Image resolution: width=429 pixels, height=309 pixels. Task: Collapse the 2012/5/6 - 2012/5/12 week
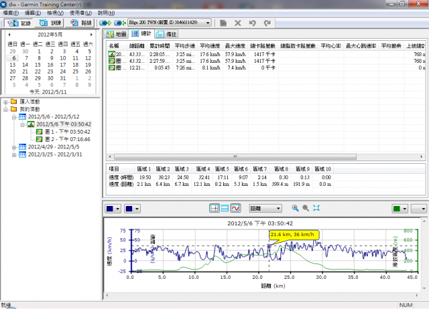[x=14, y=117]
